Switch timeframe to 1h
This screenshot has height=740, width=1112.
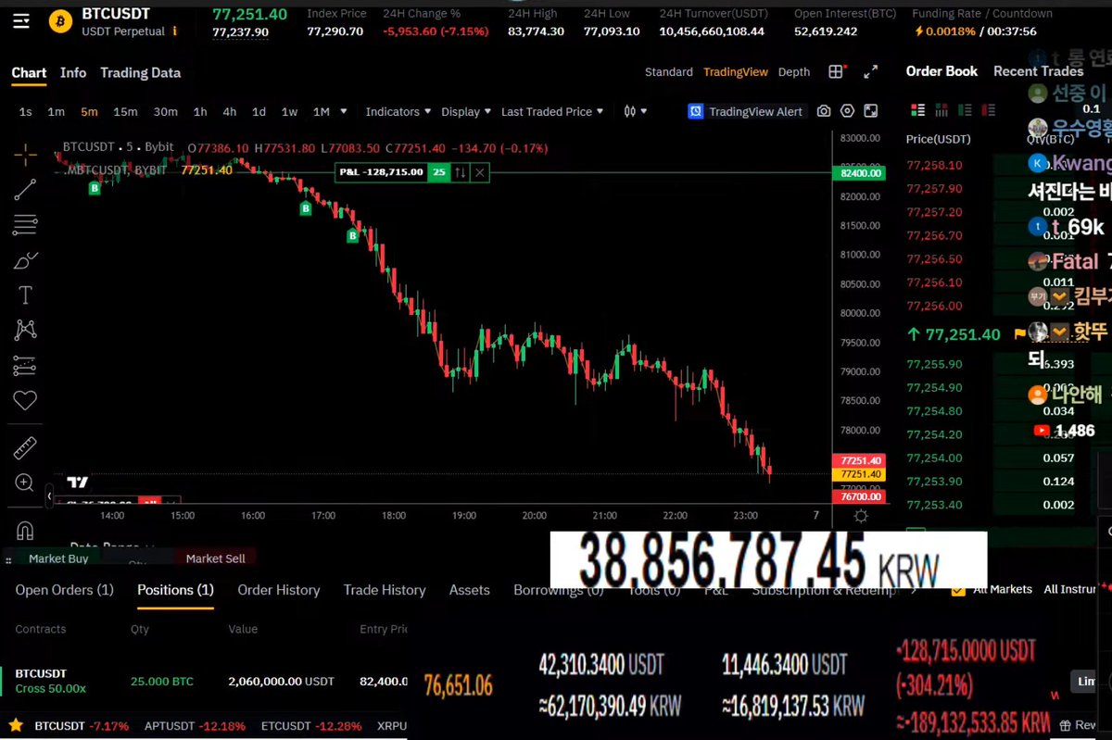(200, 111)
